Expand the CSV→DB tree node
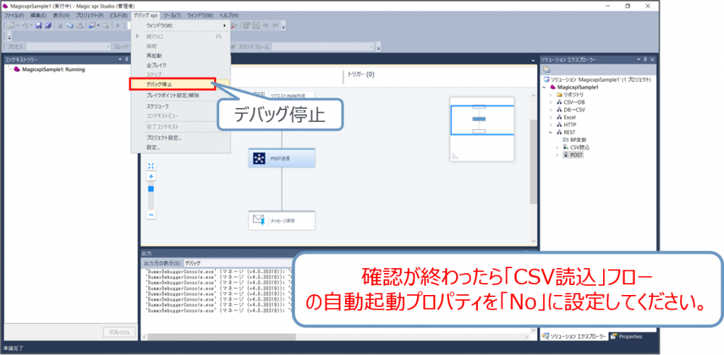 click(x=550, y=102)
